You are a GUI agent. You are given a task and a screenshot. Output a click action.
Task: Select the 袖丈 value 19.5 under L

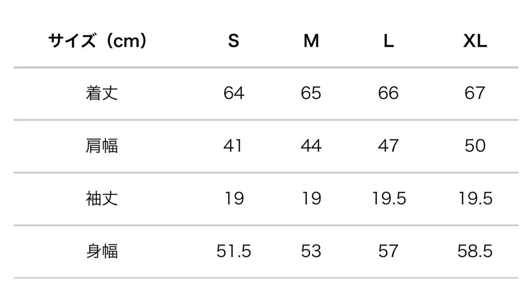(388, 198)
